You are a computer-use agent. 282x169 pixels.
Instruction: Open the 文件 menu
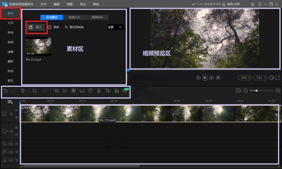(x=43, y=4)
